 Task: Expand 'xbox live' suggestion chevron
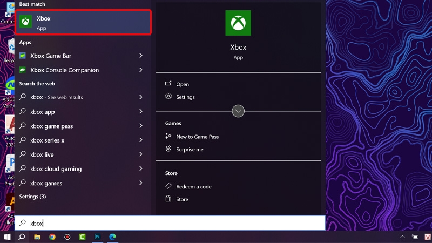coord(141,154)
